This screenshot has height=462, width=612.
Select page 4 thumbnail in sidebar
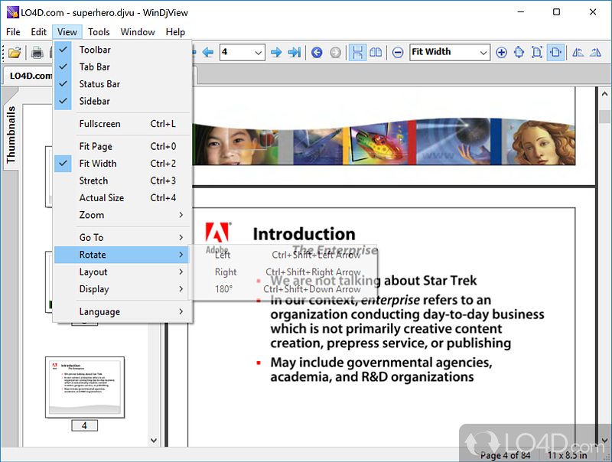[x=85, y=387]
